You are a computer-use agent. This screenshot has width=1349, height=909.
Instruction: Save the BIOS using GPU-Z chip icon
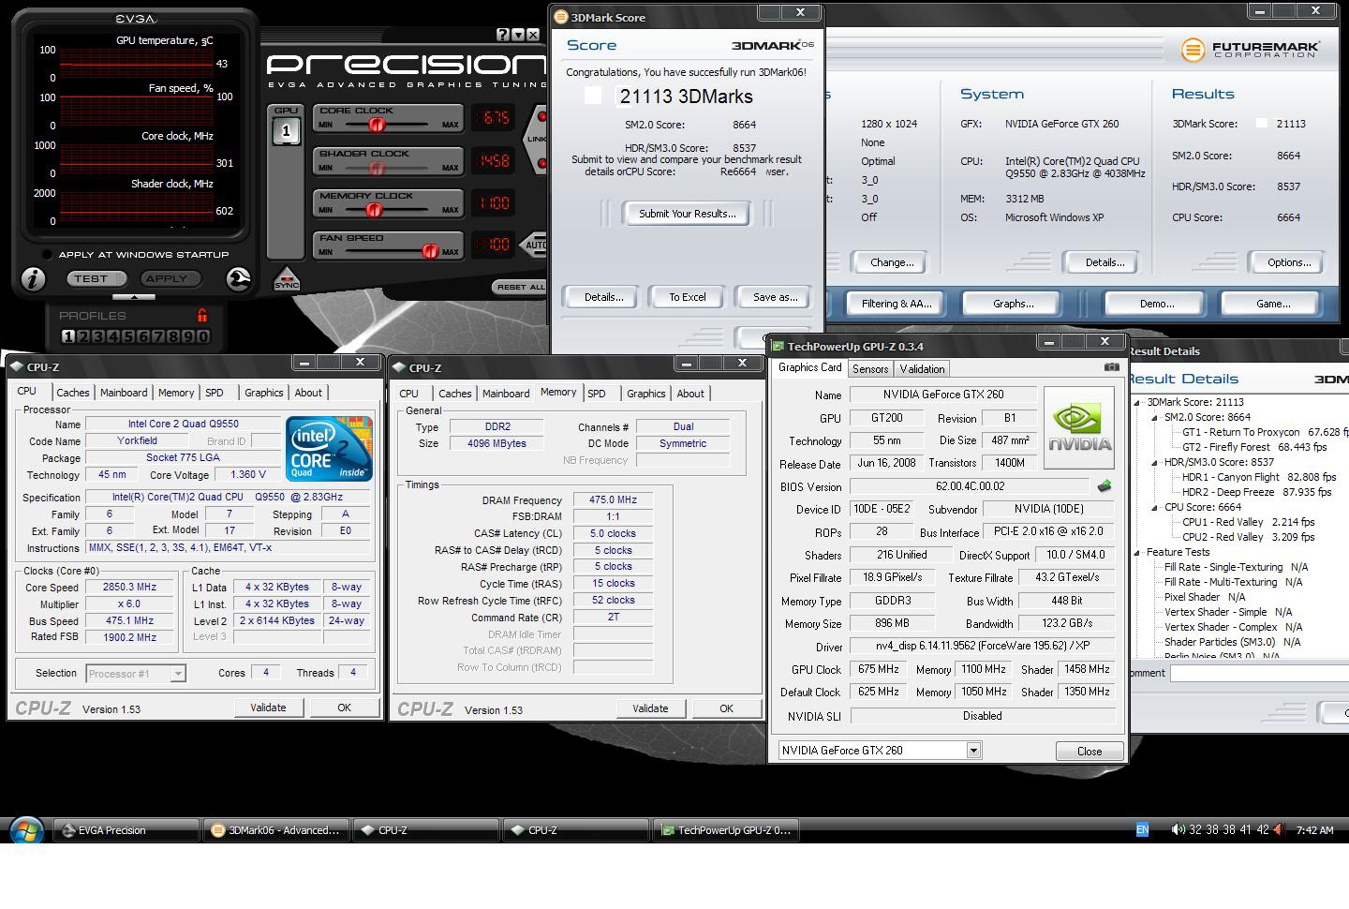1104,486
